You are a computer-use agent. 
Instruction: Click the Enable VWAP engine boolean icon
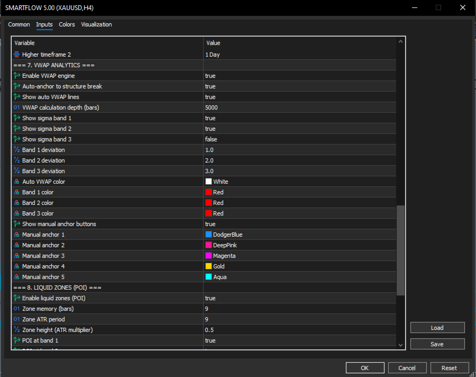(x=17, y=75)
